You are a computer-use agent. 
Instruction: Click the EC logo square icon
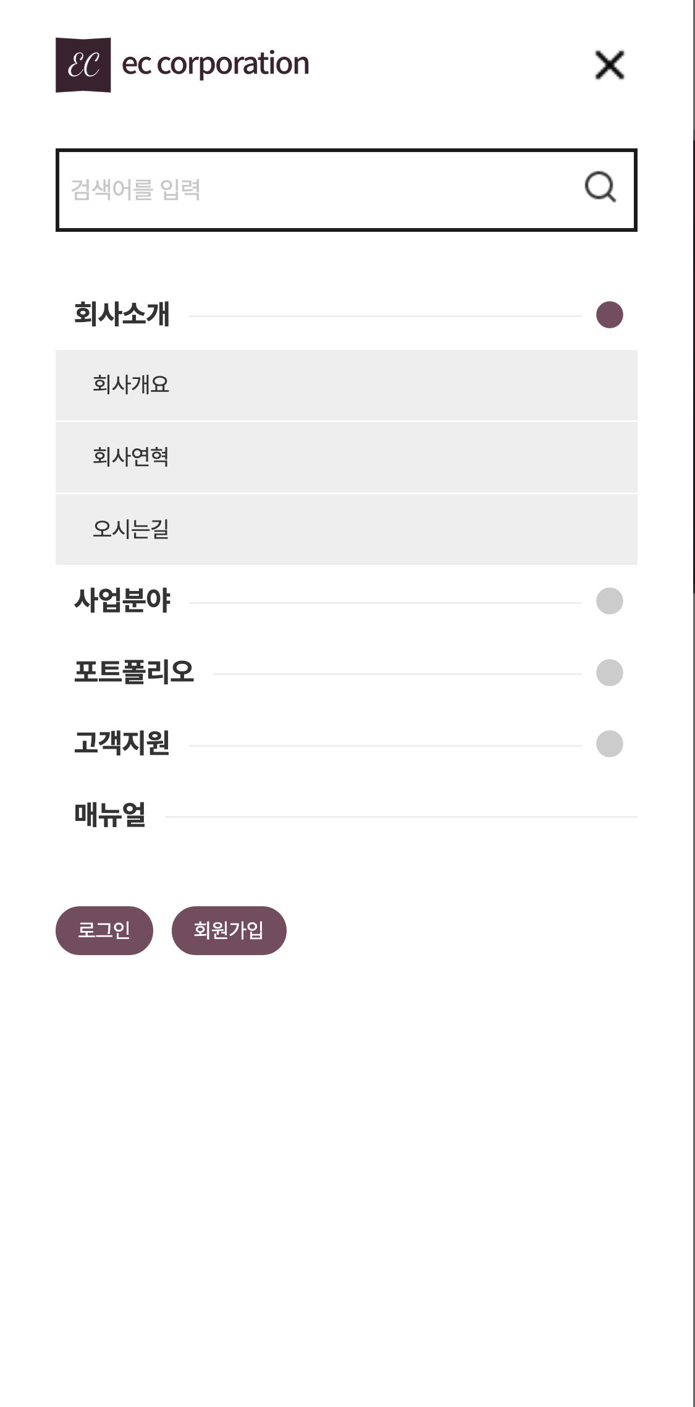[83, 65]
